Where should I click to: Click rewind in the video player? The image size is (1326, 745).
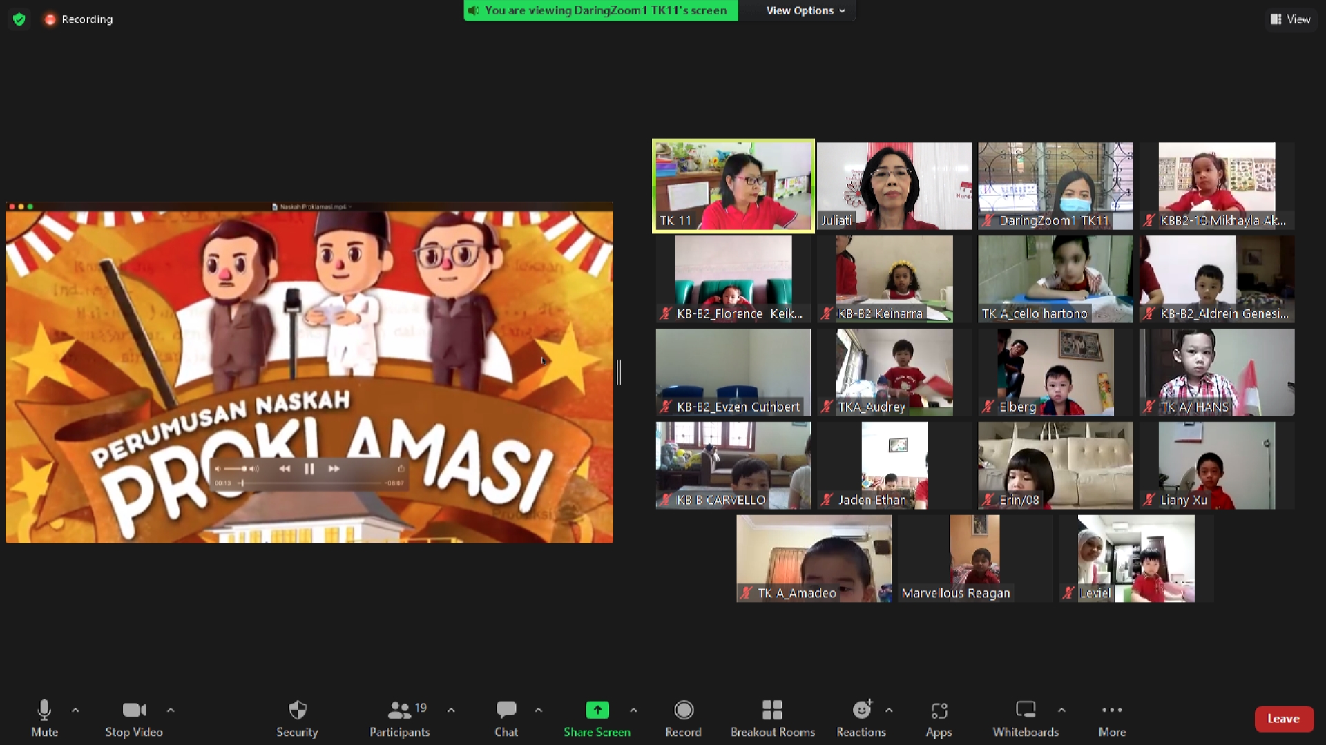[285, 469]
